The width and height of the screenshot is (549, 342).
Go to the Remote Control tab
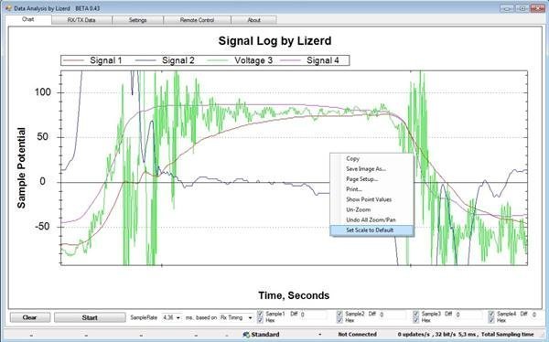(x=197, y=20)
